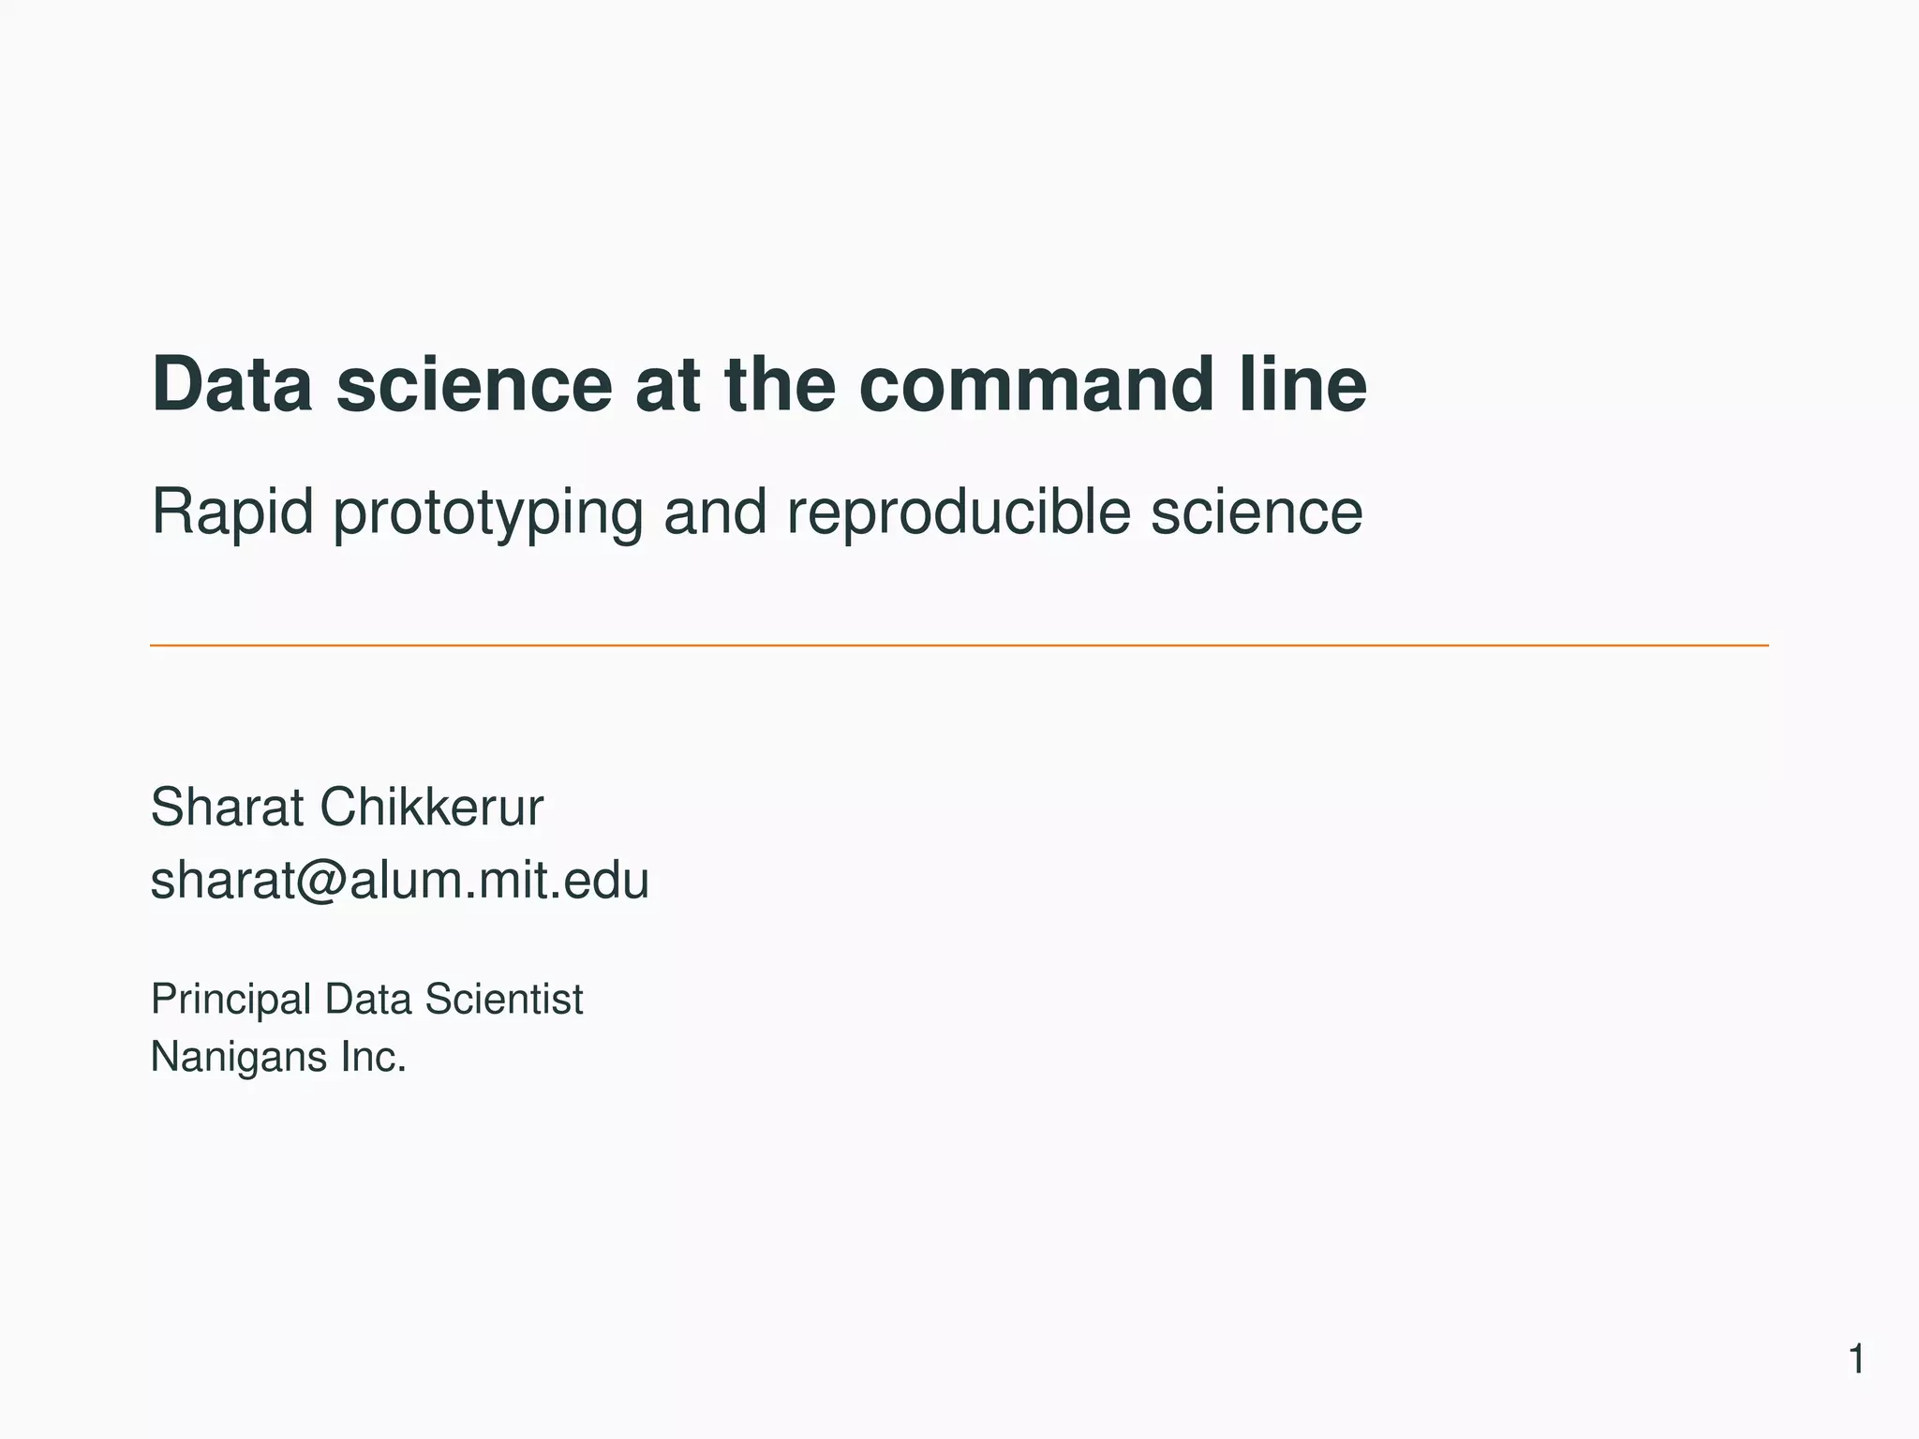Click the word 'Scientist' in job title
1919x1439 pixels.
pyautogui.click(x=503, y=1000)
